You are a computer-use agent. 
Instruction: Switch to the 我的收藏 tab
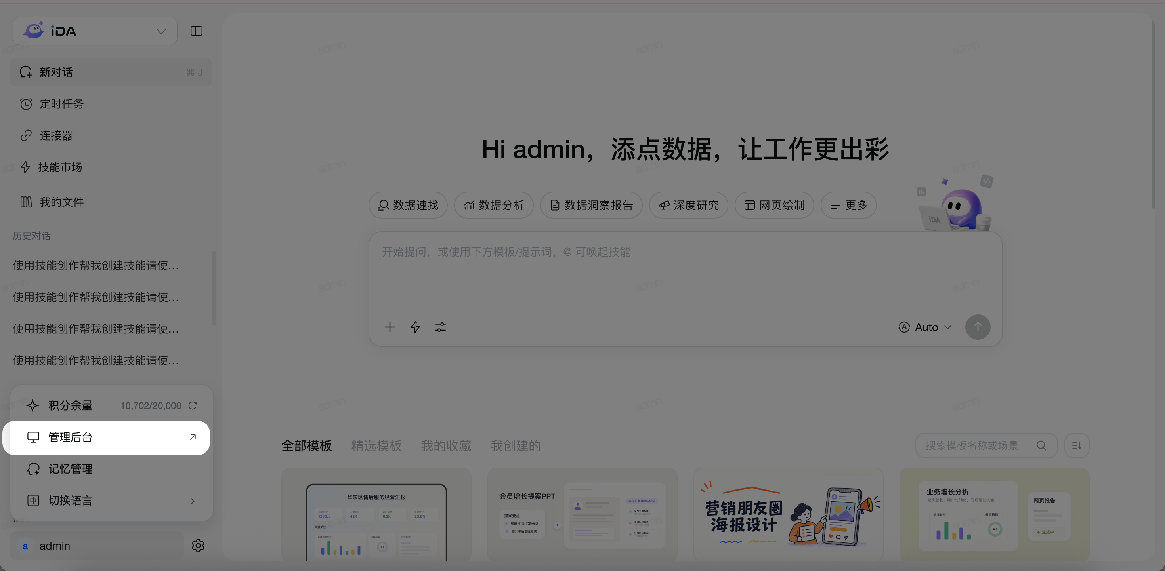[x=446, y=446]
